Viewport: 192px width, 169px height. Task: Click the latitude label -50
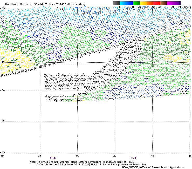click(x=2, y=9)
